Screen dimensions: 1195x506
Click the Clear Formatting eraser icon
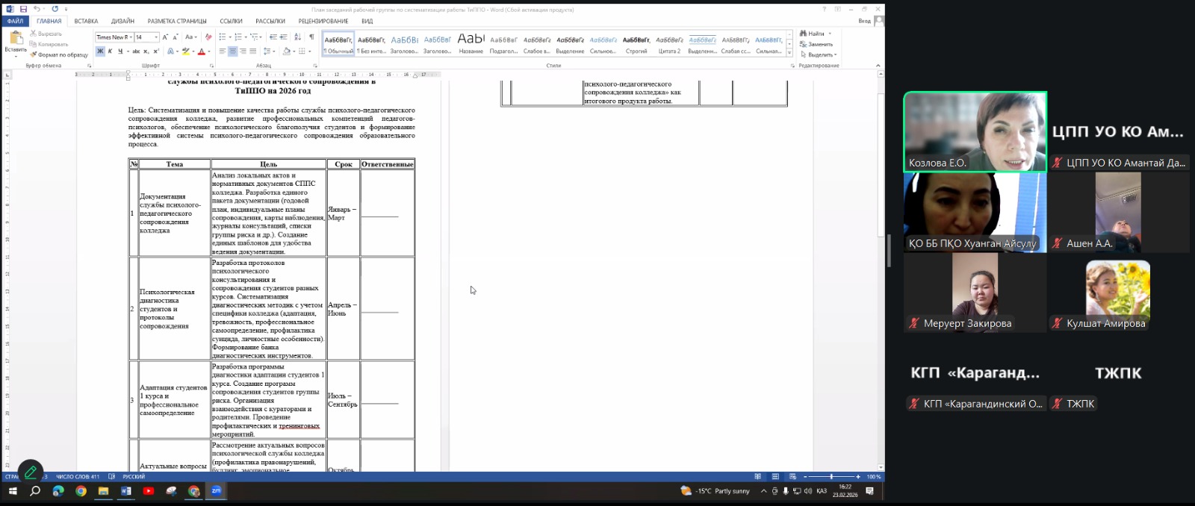tap(208, 37)
